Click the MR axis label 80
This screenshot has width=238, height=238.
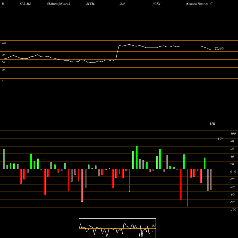point(232,141)
